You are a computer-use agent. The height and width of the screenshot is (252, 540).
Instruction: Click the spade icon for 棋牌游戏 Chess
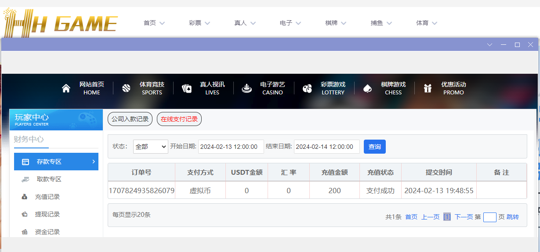367,88
